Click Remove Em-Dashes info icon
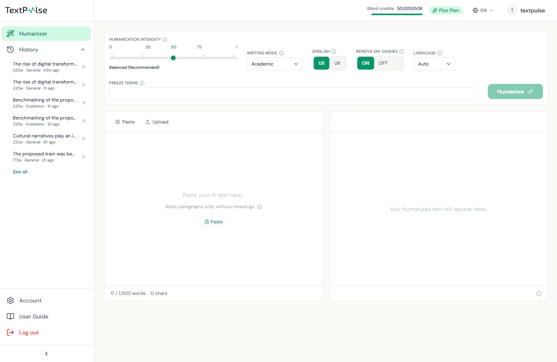The height and width of the screenshot is (362, 557). pos(402,52)
